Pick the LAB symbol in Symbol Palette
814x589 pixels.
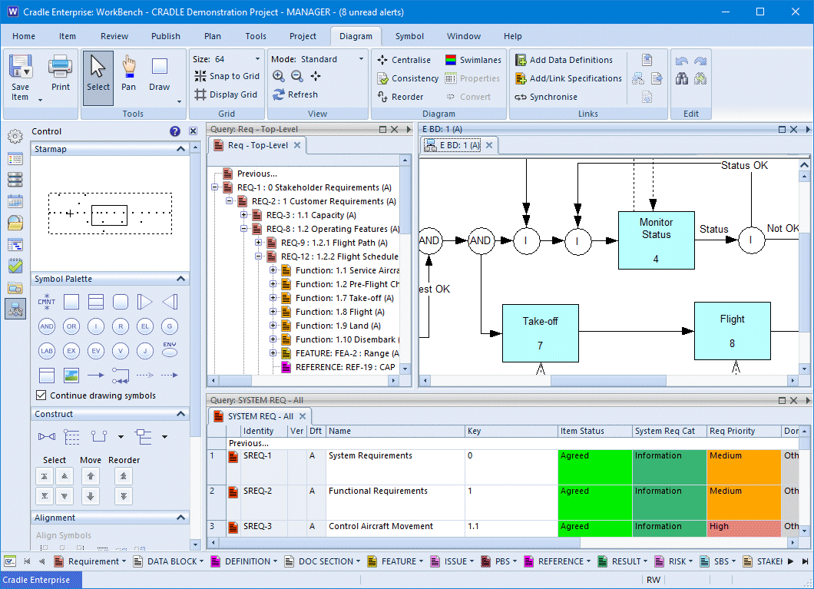(47, 351)
